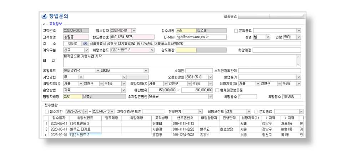357x162 pixels.
Task: Click the E-Mail input field
Action: [x=201, y=37]
